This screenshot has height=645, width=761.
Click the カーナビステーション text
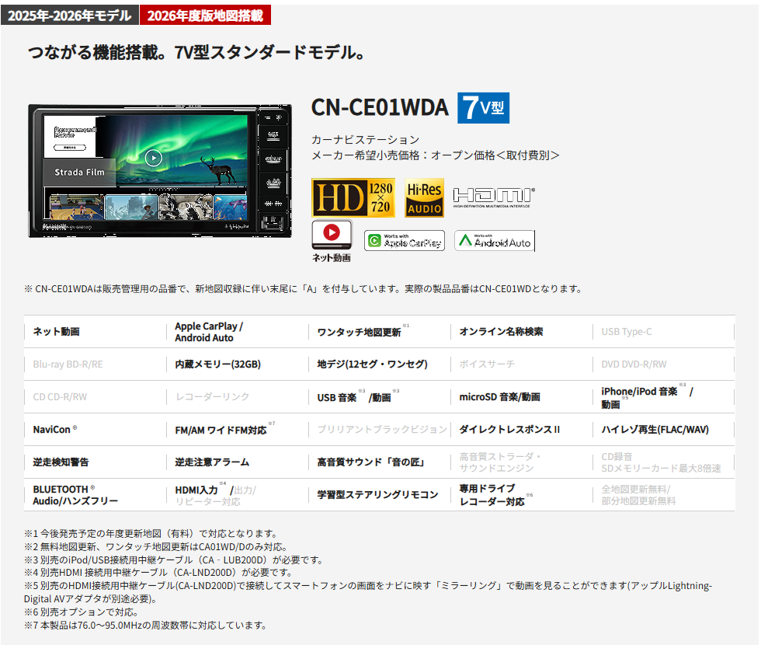(366, 140)
